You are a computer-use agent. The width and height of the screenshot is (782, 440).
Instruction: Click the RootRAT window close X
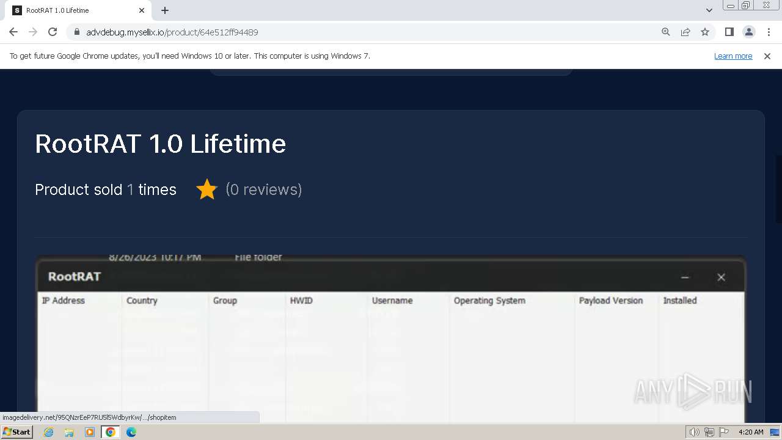(721, 277)
